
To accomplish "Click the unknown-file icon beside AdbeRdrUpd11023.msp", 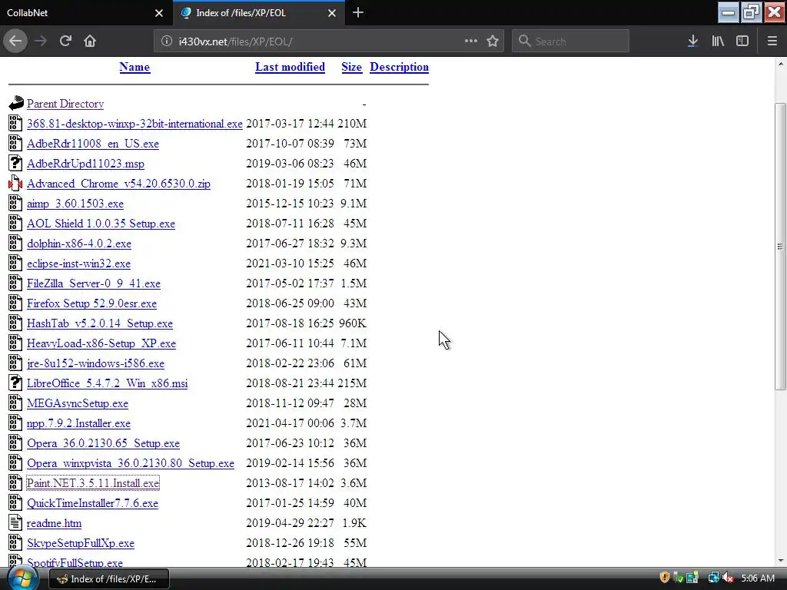I will 15,163.
